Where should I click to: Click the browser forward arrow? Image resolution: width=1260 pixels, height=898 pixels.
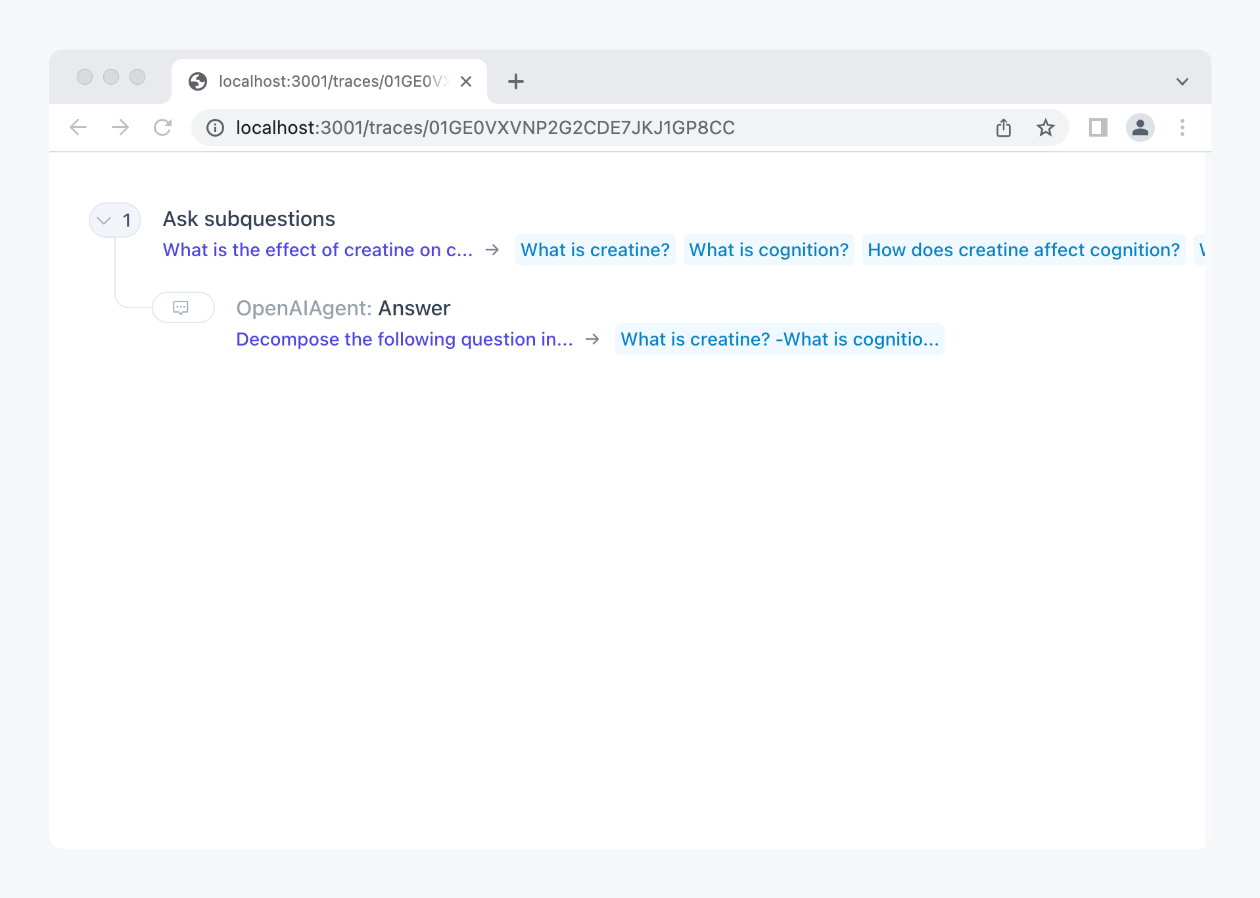pos(120,127)
